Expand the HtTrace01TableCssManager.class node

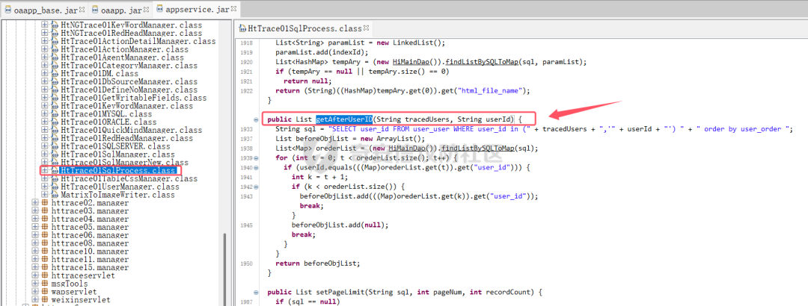coord(44,178)
